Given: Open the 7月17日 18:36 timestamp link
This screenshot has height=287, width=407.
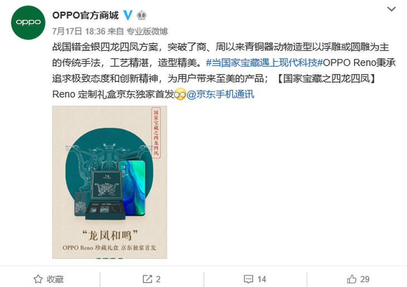Looking at the screenshot, I should 79,31.
